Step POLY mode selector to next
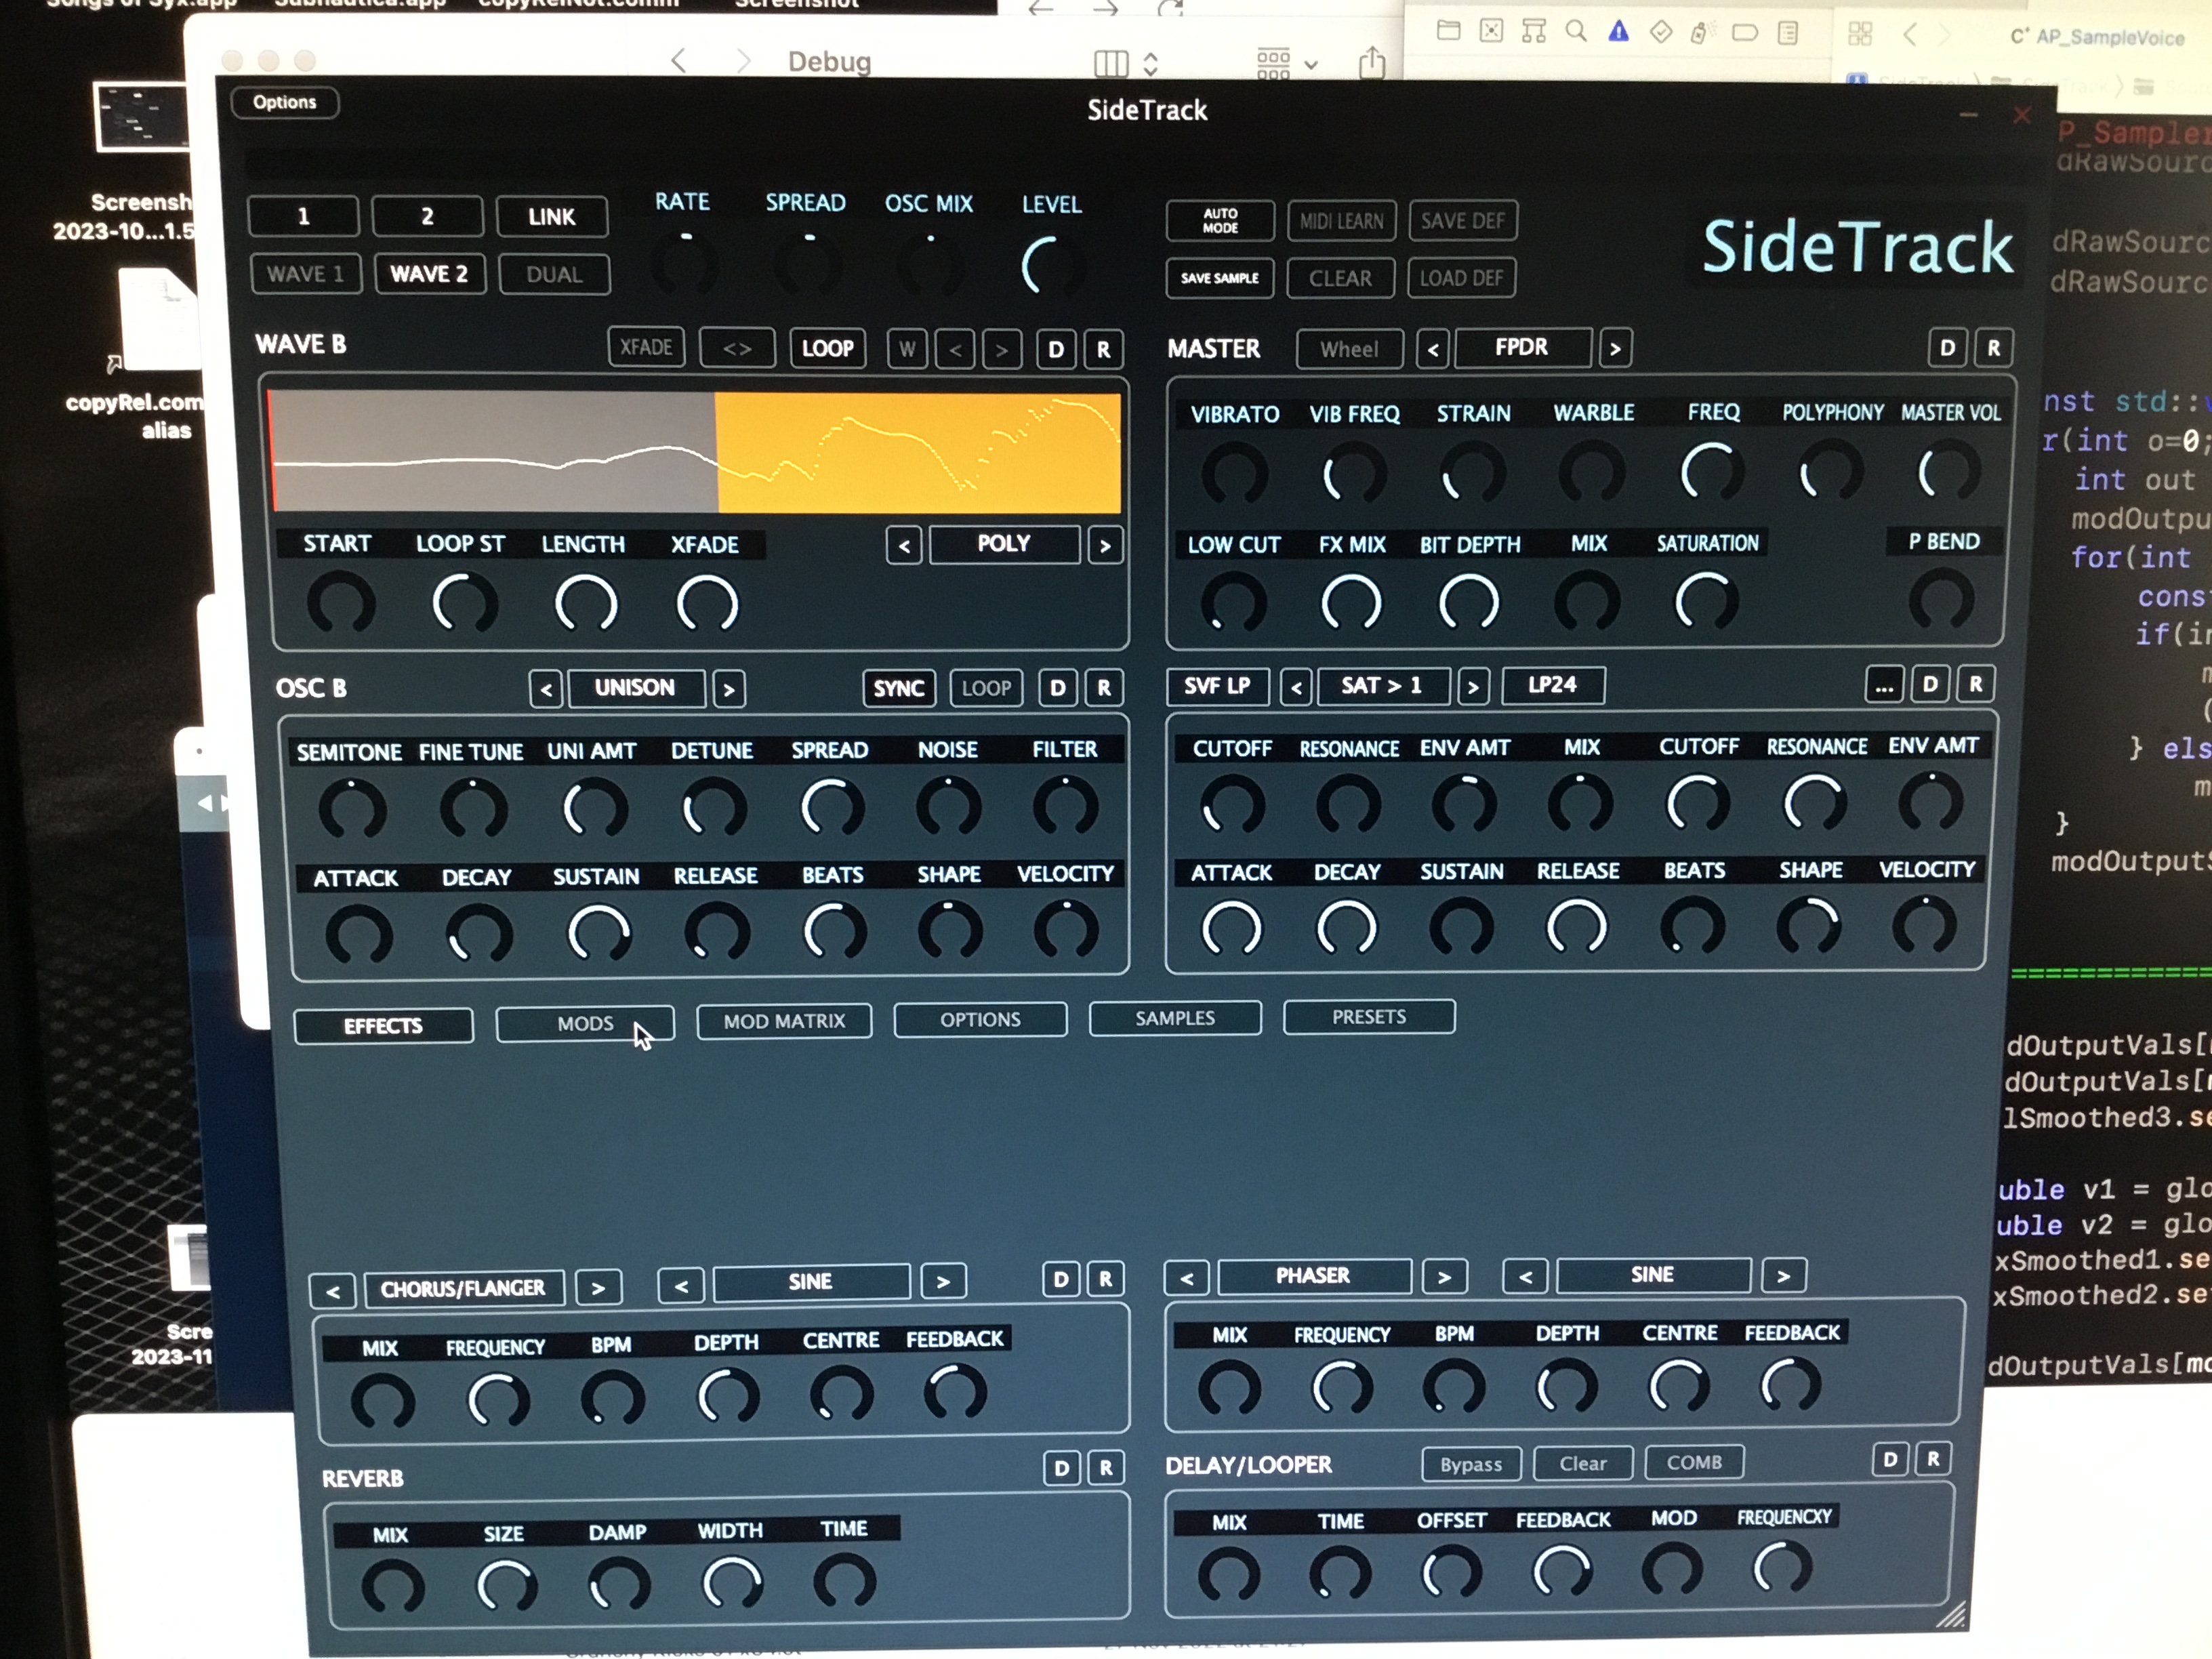 (1105, 546)
